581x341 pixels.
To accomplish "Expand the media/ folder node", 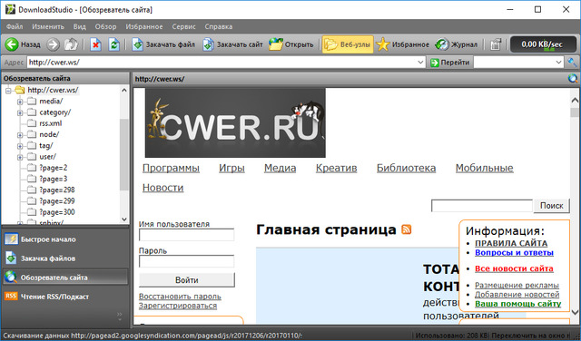I will (20, 102).
